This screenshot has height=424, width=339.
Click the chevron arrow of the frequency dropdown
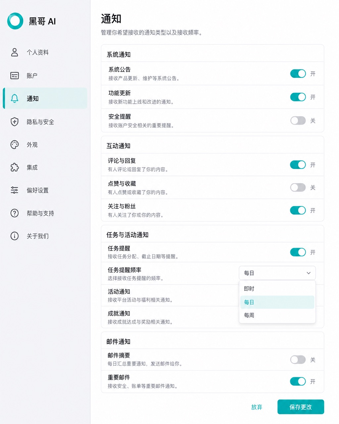pyautogui.click(x=309, y=273)
